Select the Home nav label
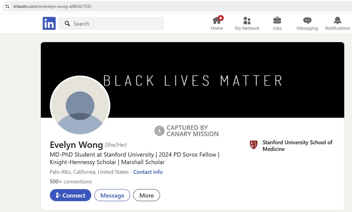352x212 pixels. click(x=216, y=28)
